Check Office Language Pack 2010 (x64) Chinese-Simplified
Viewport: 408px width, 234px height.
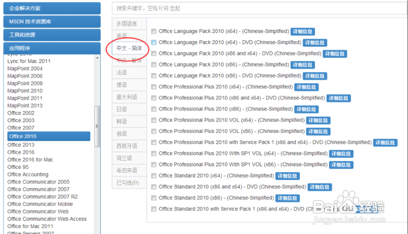coord(154,31)
